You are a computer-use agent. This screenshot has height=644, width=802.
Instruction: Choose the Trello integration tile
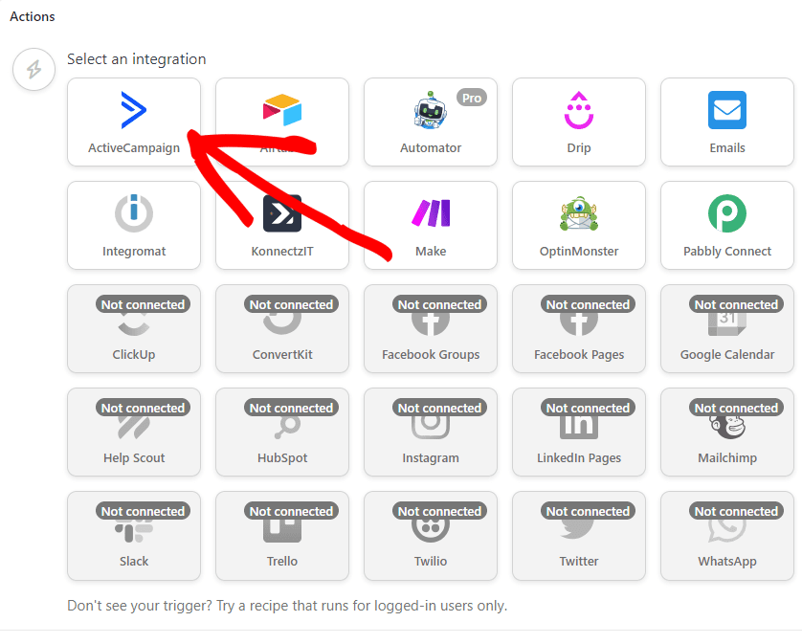click(282, 535)
